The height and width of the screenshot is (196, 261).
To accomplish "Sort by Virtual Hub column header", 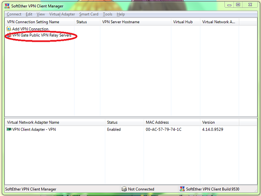I will pos(185,22).
